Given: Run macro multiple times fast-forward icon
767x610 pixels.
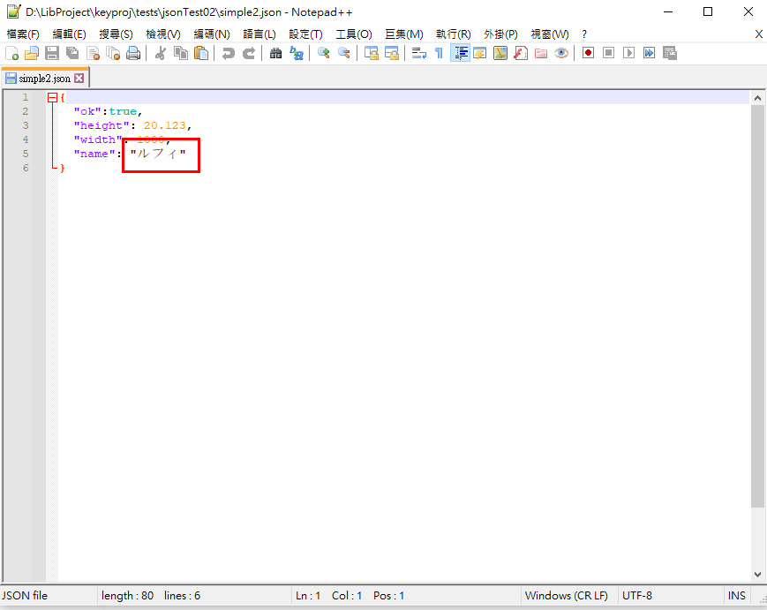Looking at the screenshot, I should click(649, 53).
